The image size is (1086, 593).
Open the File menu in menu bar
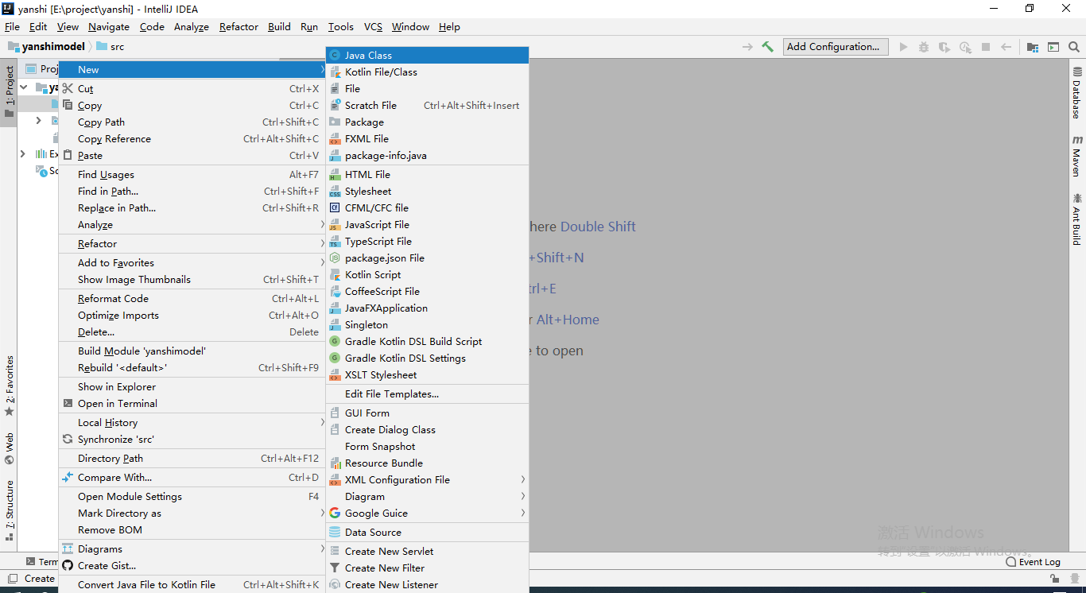[12, 26]
